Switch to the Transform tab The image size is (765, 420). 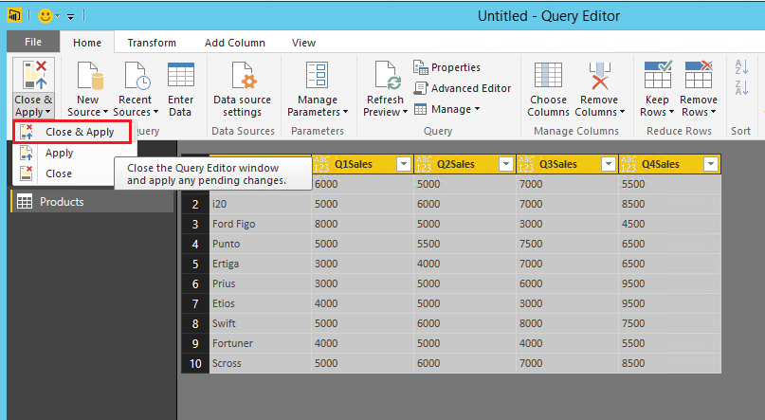152,43
